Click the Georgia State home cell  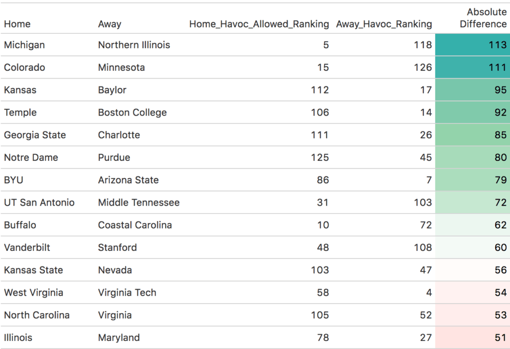pyautogui.click(x=35, y=135)
